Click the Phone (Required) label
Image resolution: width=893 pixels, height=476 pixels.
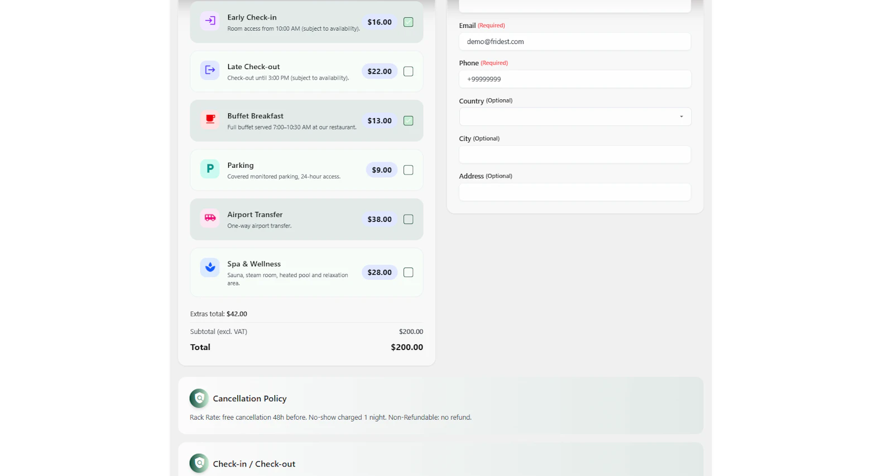point(483,63)
